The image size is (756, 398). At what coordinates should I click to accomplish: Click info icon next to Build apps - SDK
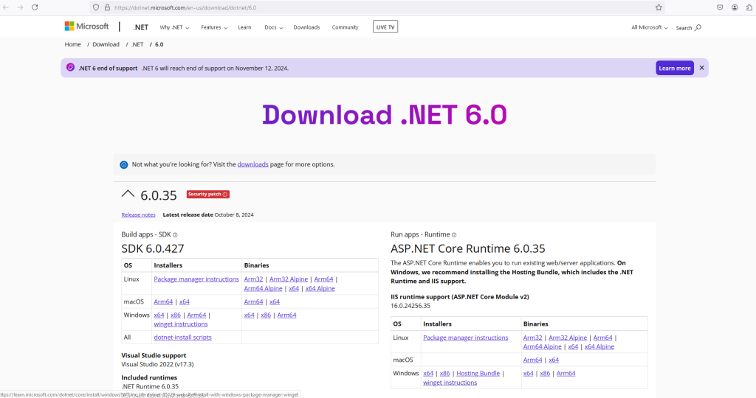click(175, 235)
